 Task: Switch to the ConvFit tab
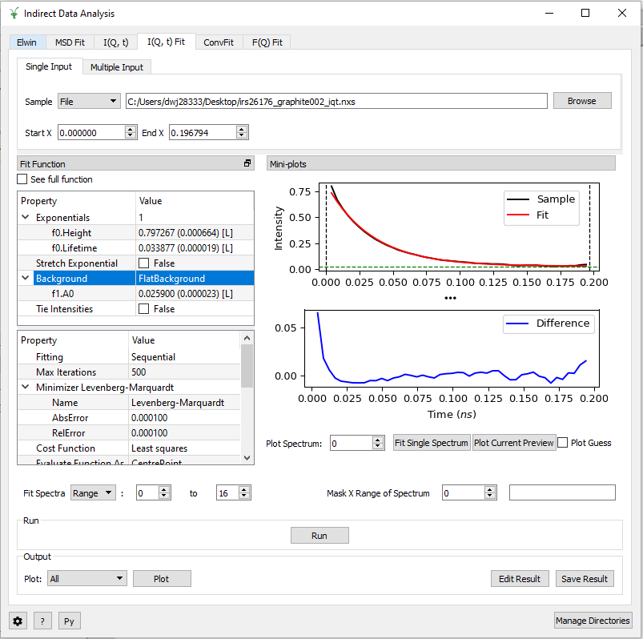coord(218,42)
